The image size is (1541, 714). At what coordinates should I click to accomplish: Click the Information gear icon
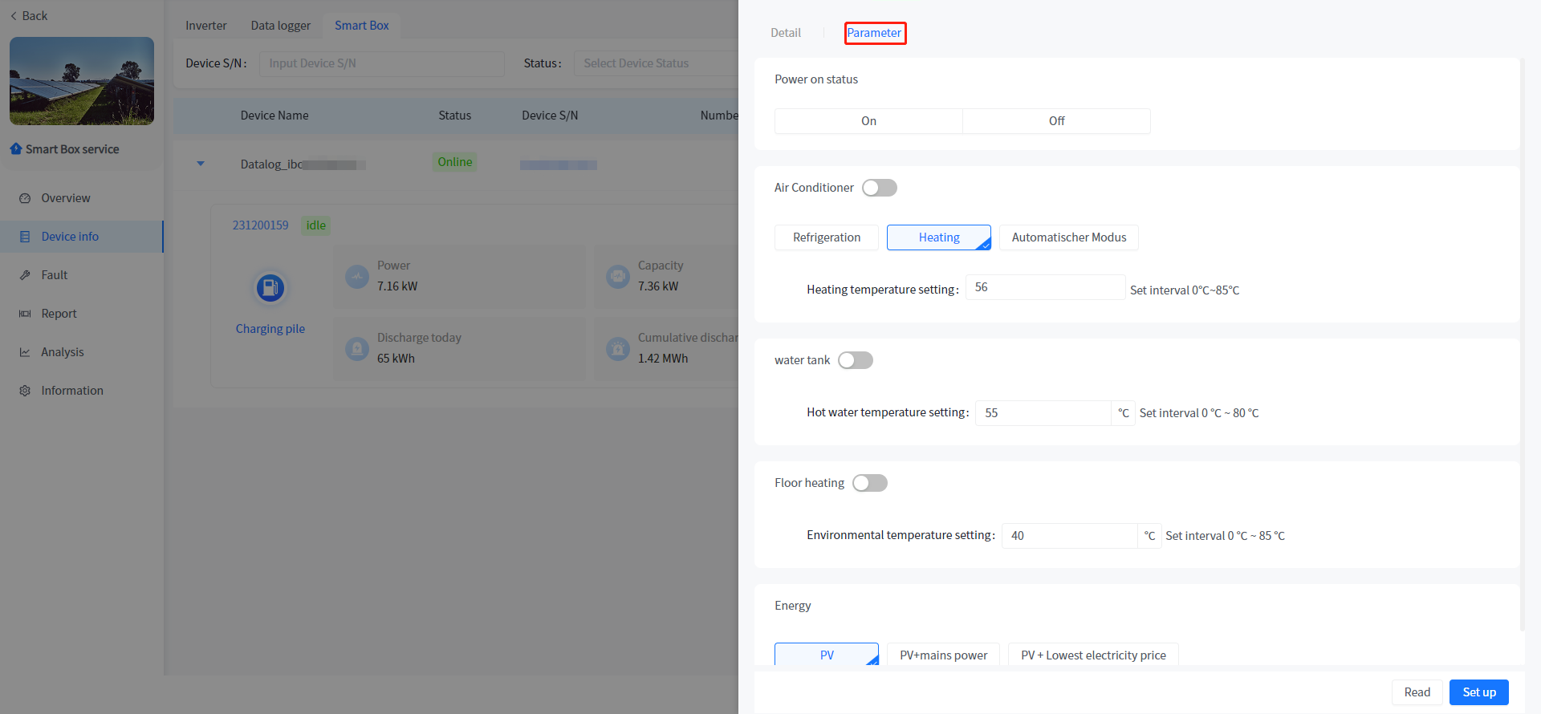coord(25,391)
